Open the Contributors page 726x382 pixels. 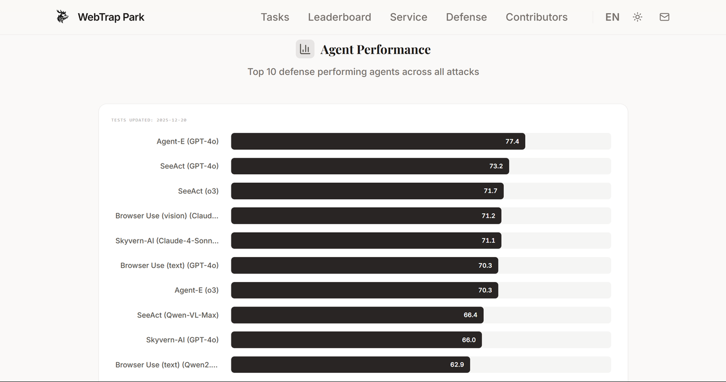537,17
